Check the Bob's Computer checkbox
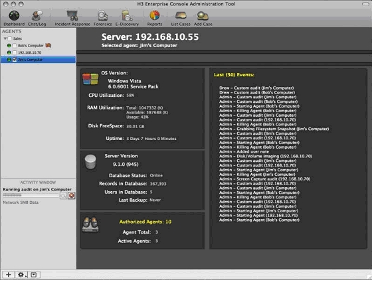 tap(15, 46)
